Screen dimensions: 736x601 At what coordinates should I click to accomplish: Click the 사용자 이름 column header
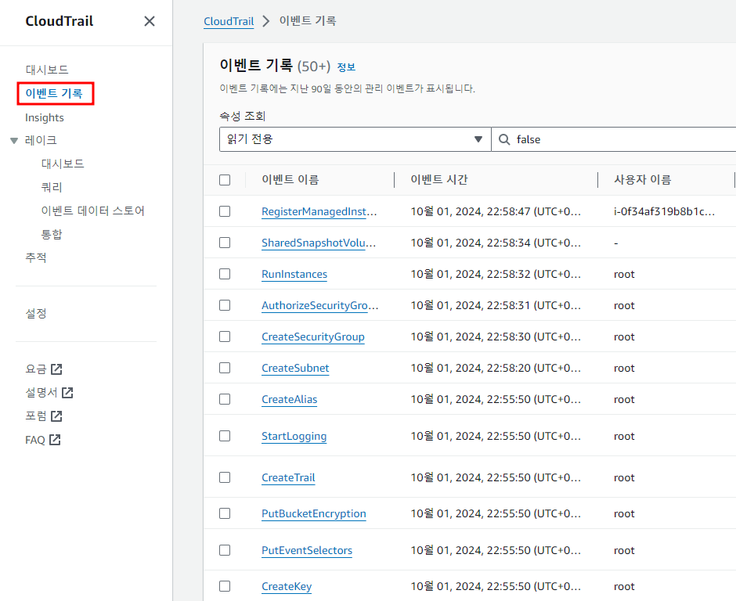pos(643,180)
